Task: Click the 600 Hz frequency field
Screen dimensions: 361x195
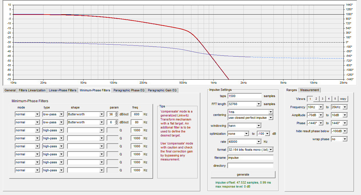Action: click(x=137, y=114)
